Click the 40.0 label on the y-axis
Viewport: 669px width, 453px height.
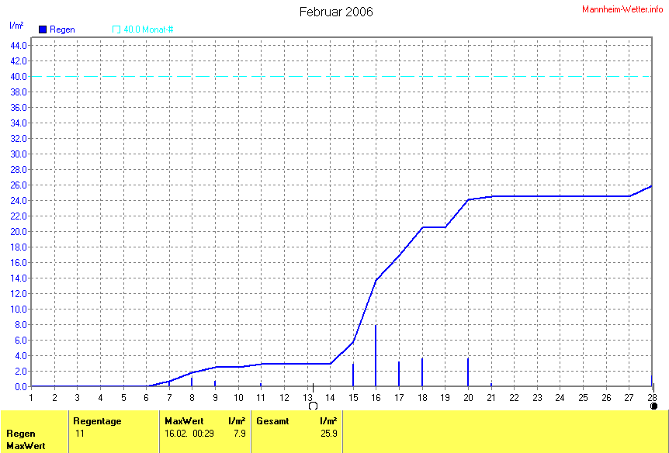(19, 76)
